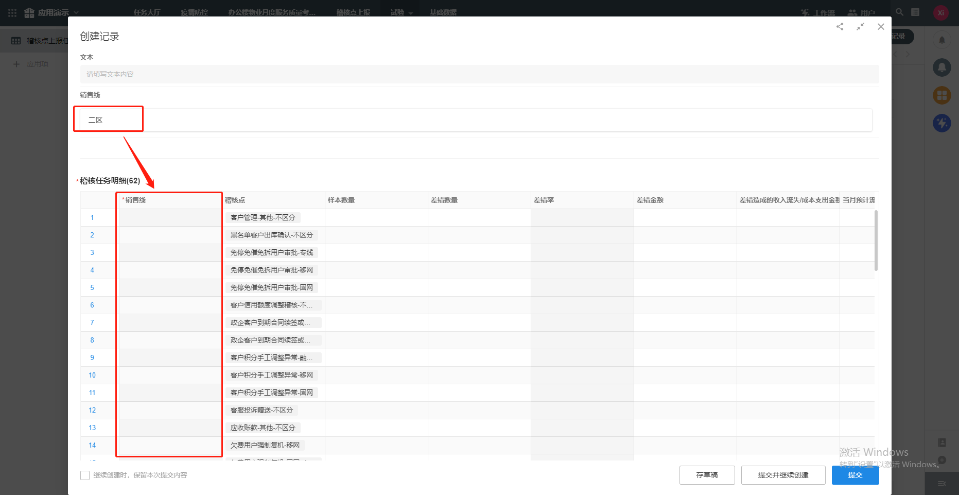The height and width of the screenshot is (495, 959).
Task: Click the dark filled bell icon
Action: pos(942,67)
